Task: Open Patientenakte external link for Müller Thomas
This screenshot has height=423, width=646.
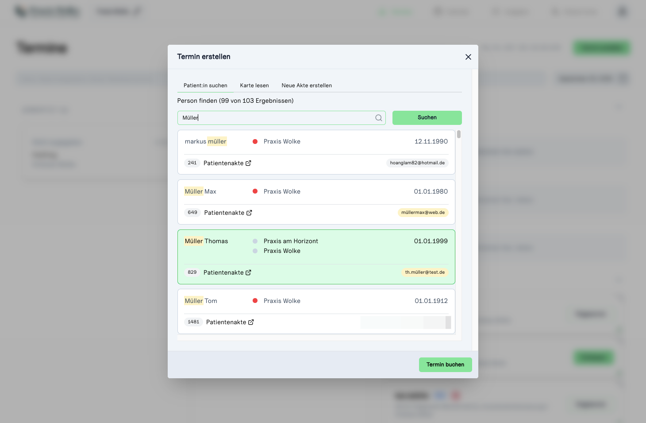Action: click(x=248, y=272)
